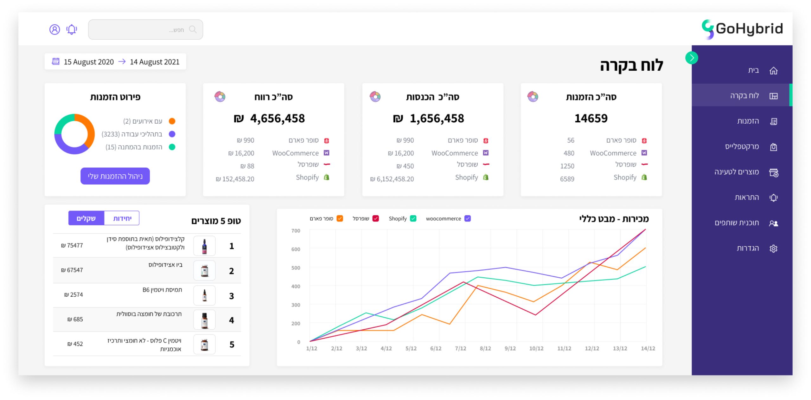
Task: Click Shopify icon in סה"כ הכנסות card
Action: coord(486,177)
